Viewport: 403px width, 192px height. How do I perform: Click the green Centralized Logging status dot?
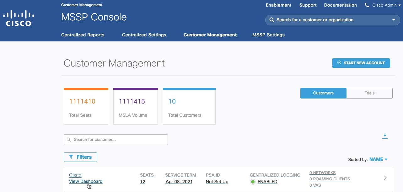(x=253, y=182)
